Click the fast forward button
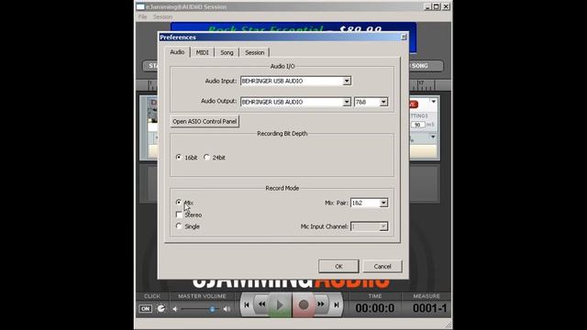587x330 pixels. pyautogui.click(x=321, y=304)
